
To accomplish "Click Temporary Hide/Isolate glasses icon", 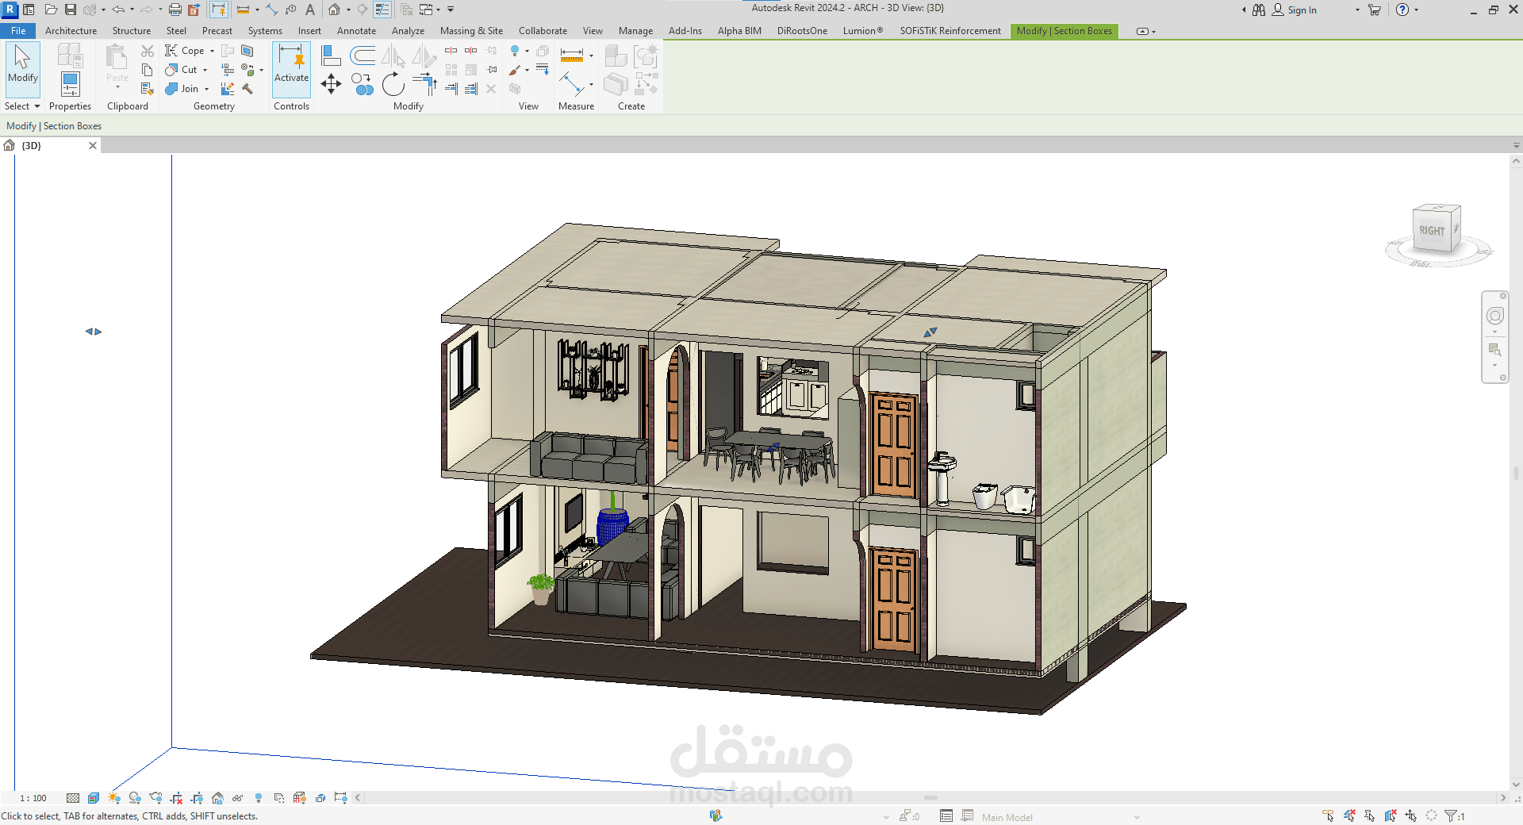I will [237, 798].
